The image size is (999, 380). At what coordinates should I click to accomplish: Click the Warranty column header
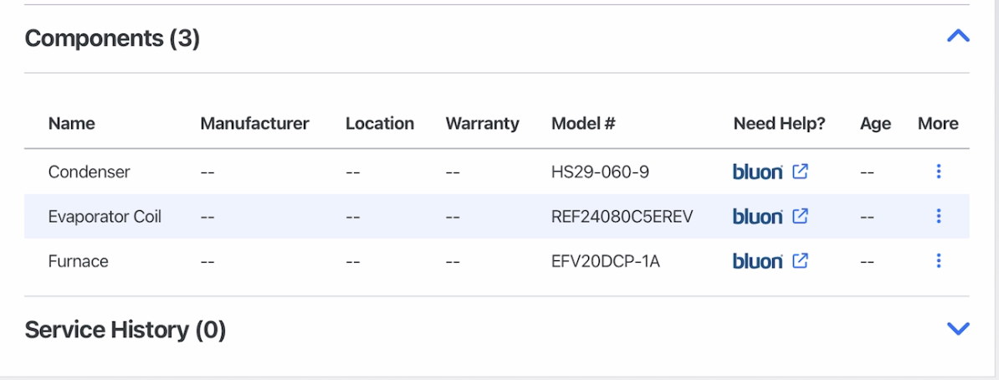[482, 123]
